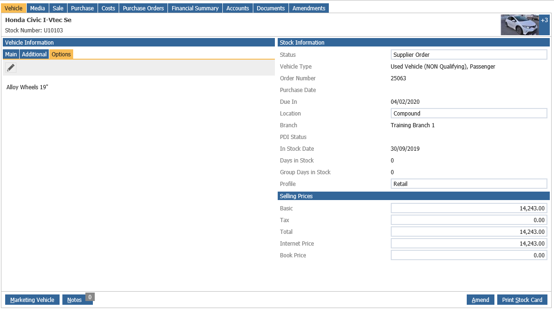
Task: Open the Honda Civic photo thumbnail
Action: pos(519,25)
